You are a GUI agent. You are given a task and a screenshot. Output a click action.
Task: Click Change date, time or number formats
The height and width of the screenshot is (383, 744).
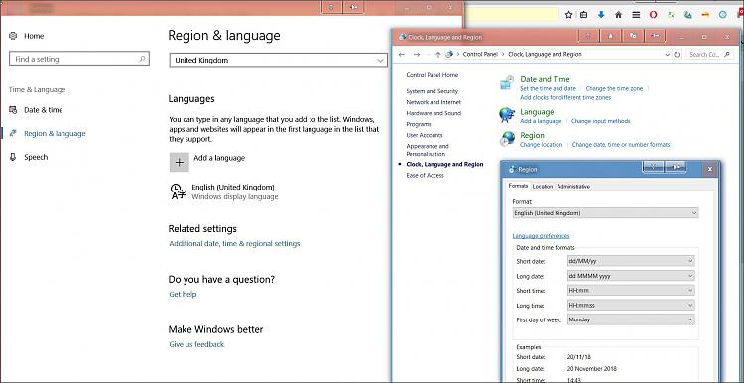point(621,145)
